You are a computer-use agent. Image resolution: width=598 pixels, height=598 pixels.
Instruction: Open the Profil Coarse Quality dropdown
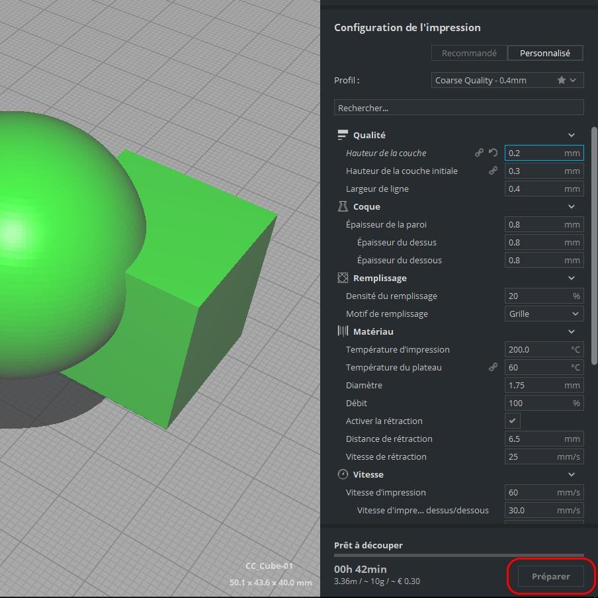coord(507,80)
